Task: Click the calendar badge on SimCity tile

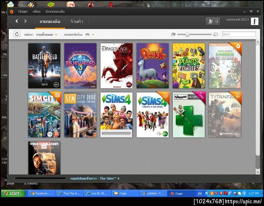Action: pos(57,96)
